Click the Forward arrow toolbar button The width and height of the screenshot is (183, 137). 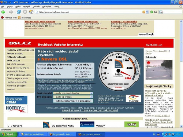point(11,12)
